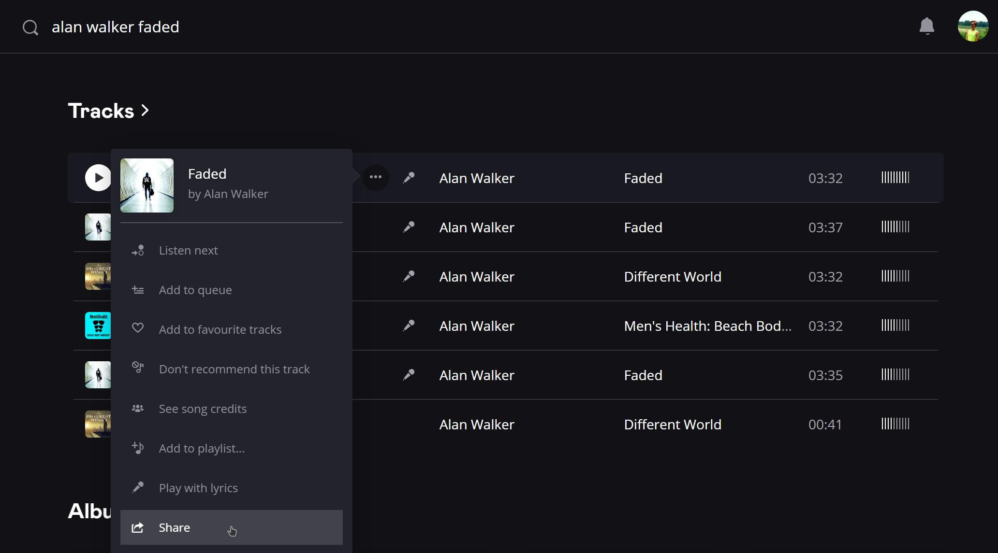Image resolution: width=998 pixels, height=553 pixels.
Task: Click lyrics microphone in Different World 03:32 row
Action: point(409,276)
